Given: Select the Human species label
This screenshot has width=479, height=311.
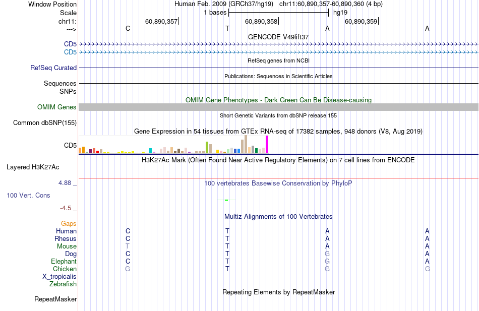Looking at the screenshot, I should [66, 231].
